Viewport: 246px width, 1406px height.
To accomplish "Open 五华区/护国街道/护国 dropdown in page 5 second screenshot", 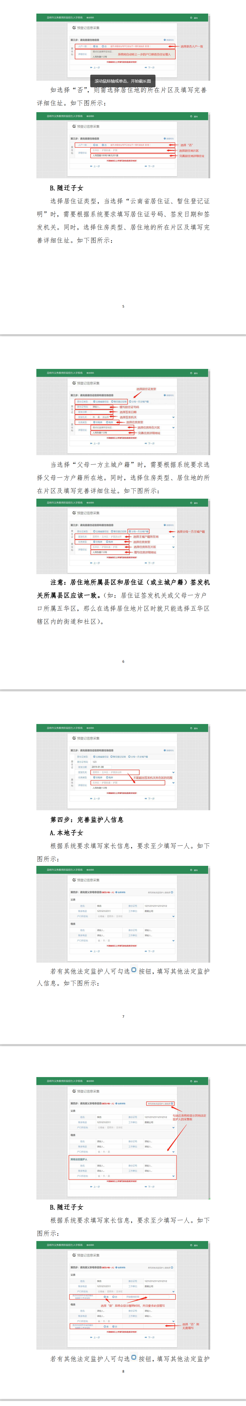I will point(133,150).
